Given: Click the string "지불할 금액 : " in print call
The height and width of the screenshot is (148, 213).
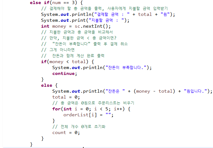Looking at the screenshot, I should [106, 21].
